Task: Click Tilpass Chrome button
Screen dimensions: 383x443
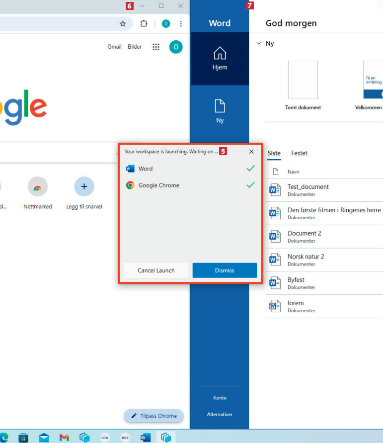Action: 153,416
